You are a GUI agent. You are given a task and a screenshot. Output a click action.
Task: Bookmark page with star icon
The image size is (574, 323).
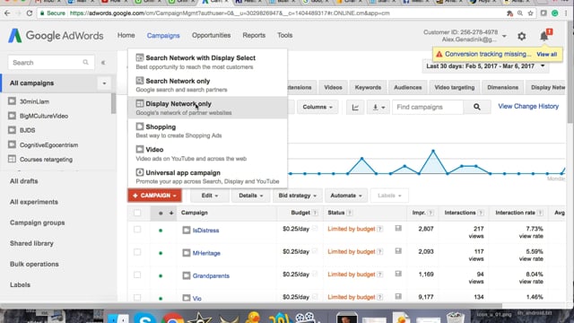pos(530,13)
